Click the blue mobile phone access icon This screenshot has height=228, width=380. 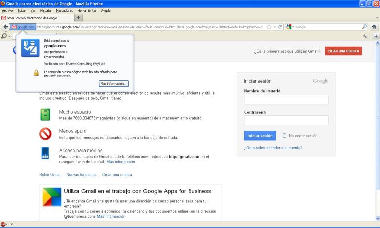pos(46,153)
